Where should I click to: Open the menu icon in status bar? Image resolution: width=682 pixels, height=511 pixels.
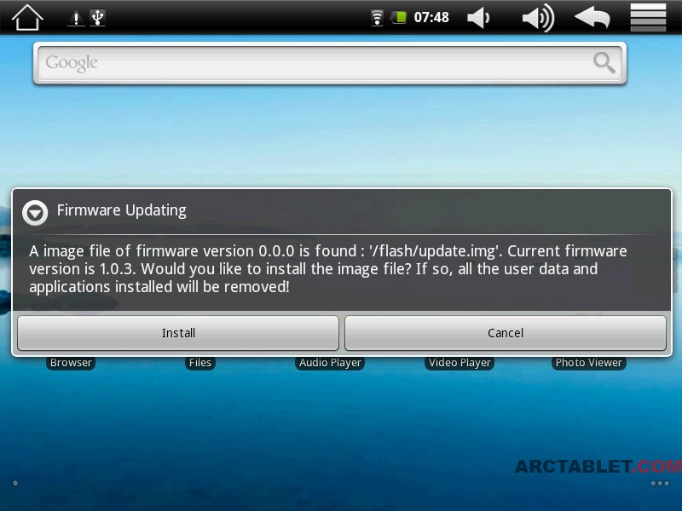coord(648,17)
